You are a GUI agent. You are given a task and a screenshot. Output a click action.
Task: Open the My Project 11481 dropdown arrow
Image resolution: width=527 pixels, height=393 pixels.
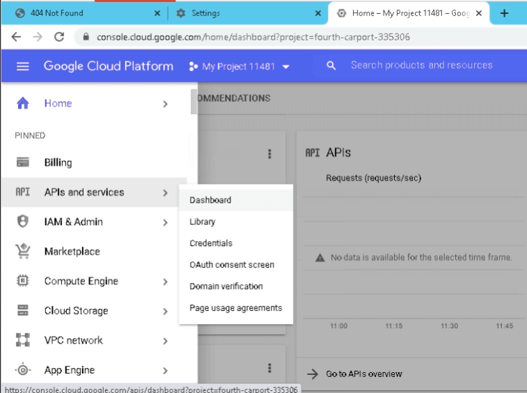click(x=286, y=67)
